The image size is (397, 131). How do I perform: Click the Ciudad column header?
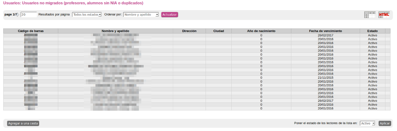pos(219,31)
